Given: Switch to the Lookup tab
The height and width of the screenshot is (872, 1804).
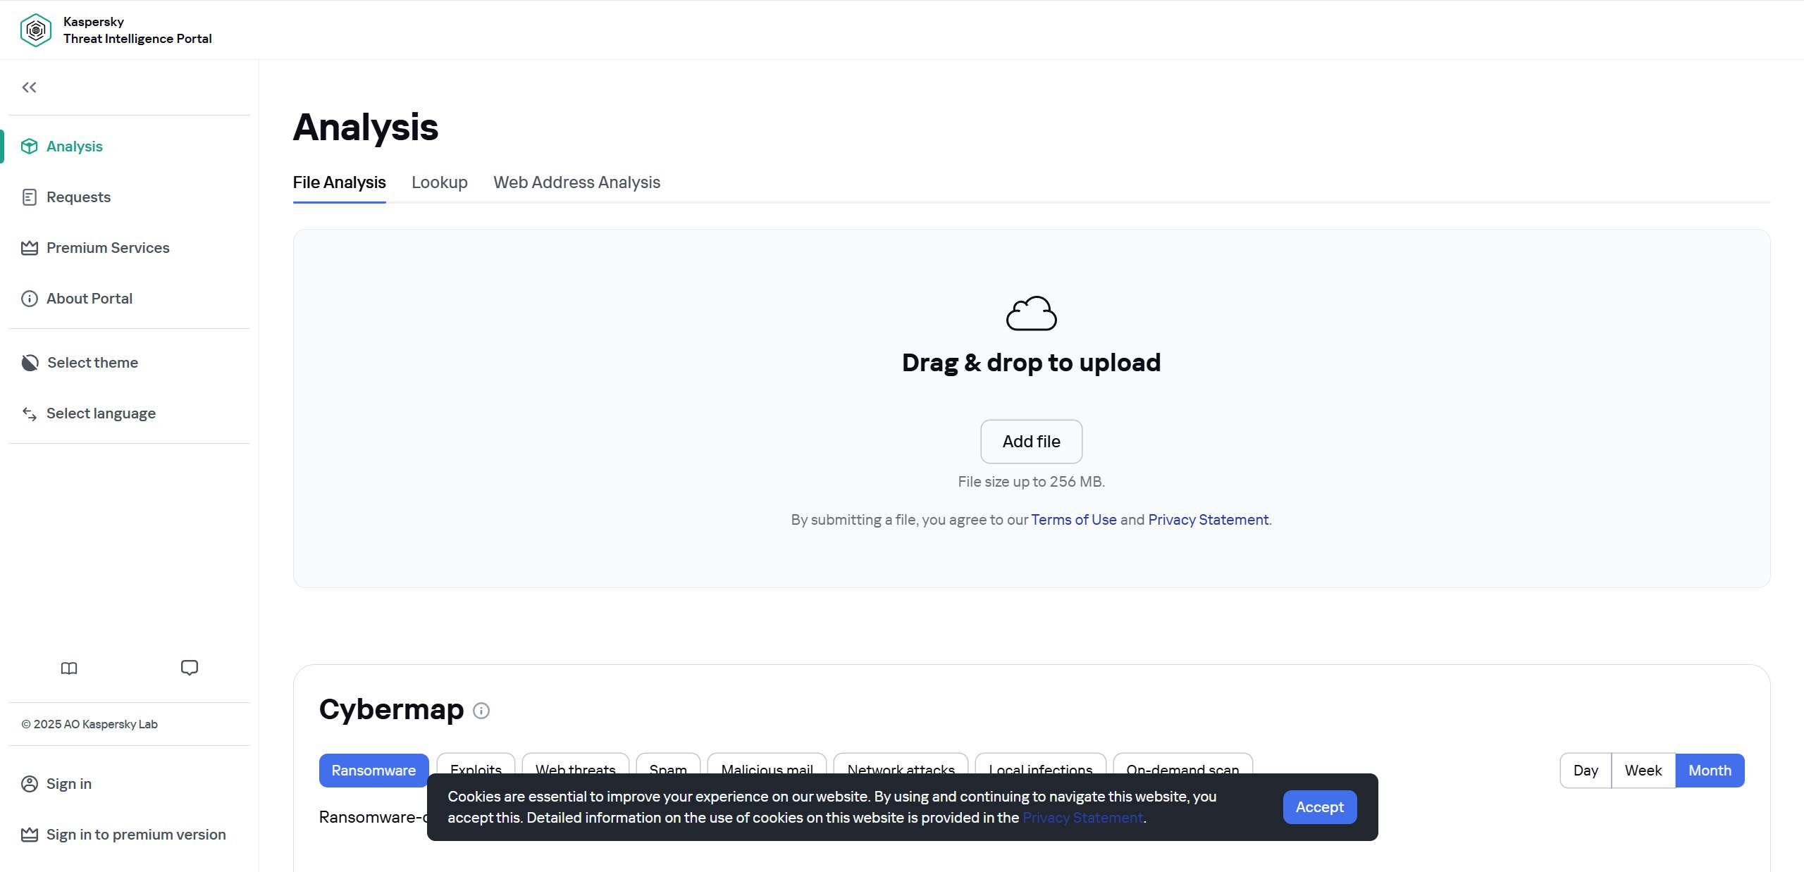Looking at the screenshot, I should coord(439,182).
